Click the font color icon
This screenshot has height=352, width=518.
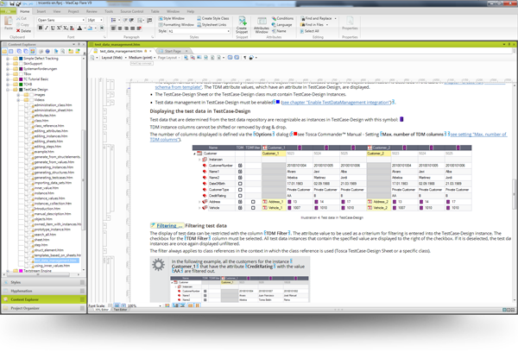(79, 28)
